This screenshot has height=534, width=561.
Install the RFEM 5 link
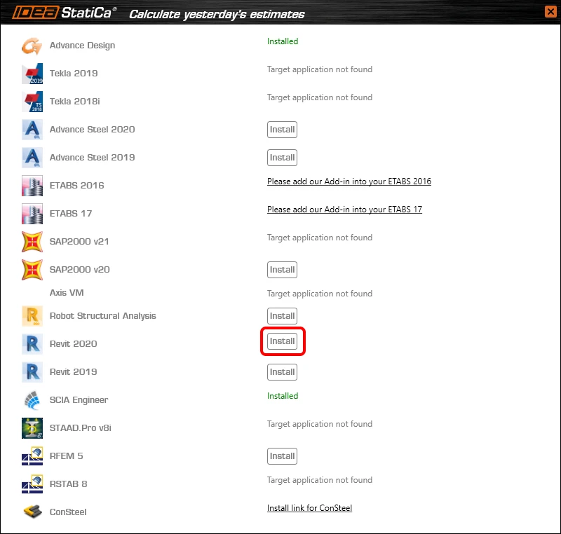[282, 456]
